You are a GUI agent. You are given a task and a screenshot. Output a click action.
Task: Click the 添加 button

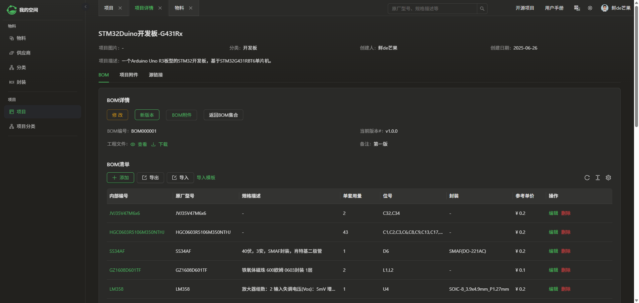click(120, 178)
